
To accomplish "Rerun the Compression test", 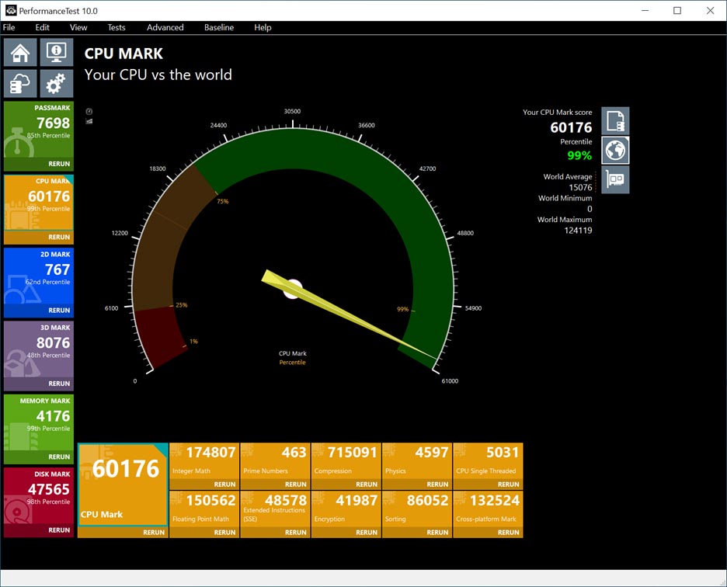I will [x=367, y=484].
